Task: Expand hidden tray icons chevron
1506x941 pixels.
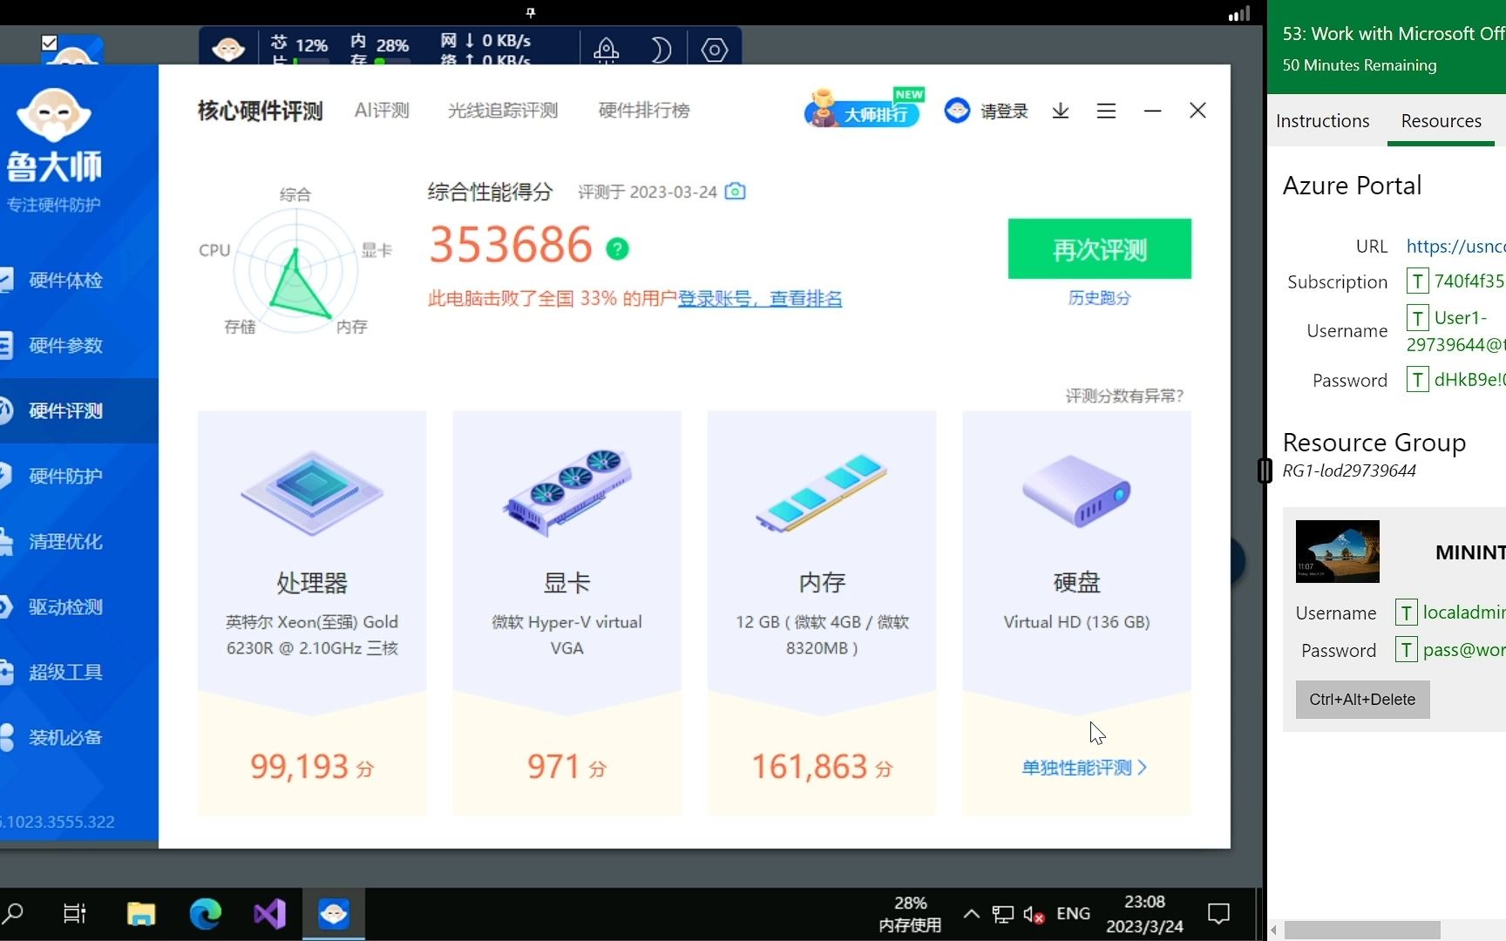Action: coord(971,913)
